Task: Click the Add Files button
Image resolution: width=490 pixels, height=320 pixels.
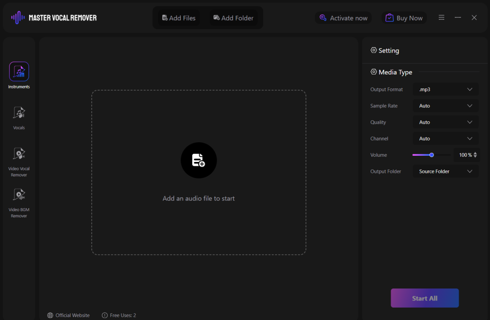Action: (179, 18)
